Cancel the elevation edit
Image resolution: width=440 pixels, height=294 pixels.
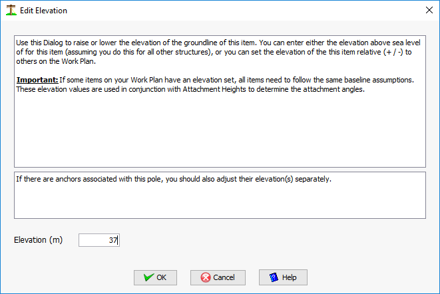(218, 277)
